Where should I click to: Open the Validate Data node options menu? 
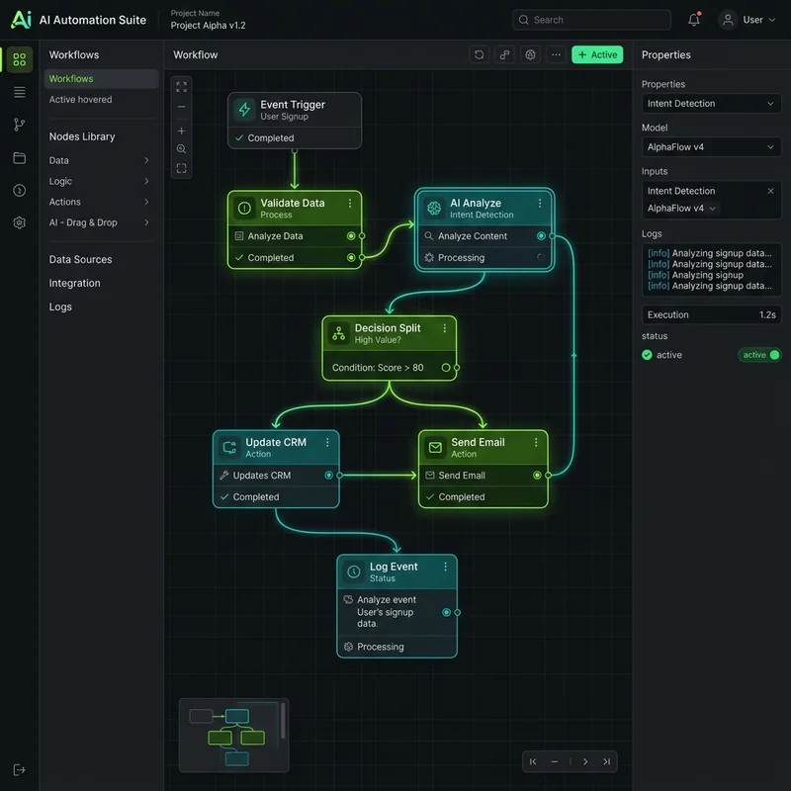tap(350, 203)
